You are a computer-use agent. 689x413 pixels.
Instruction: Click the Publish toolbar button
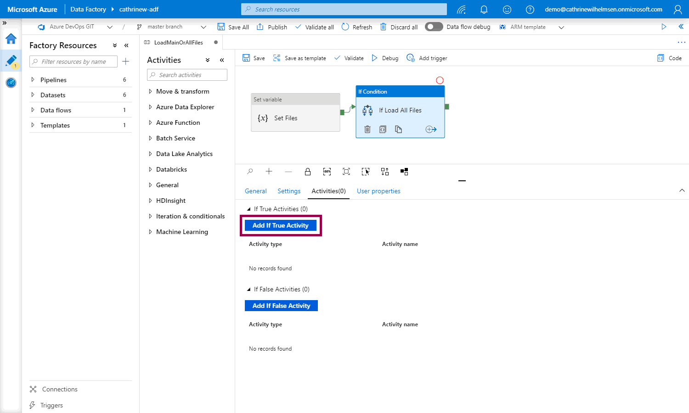point(272,27)
